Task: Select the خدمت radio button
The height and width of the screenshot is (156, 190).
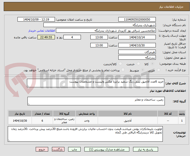Action: (138, 64)
